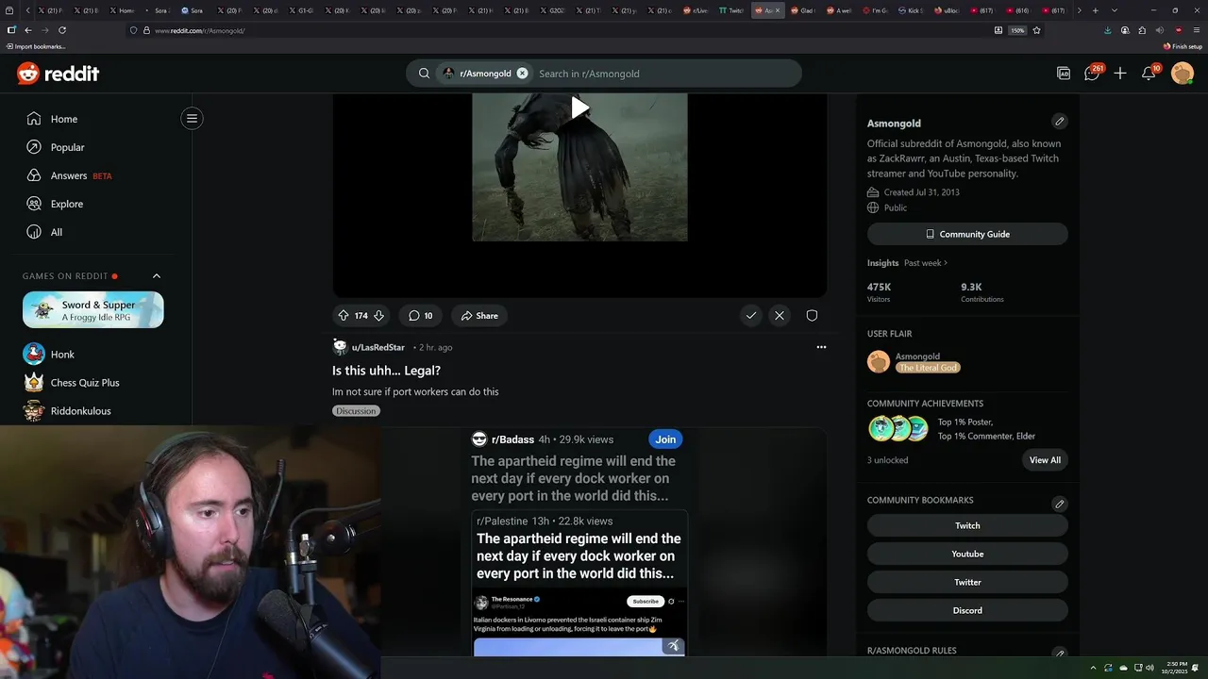Open the Finish setup browser prompt
This screenshot has width=1208, height=679.
1183,46
